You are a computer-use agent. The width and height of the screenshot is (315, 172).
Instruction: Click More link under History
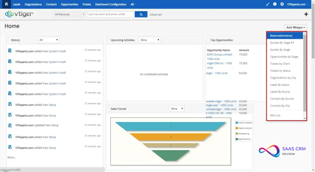pyautogui.click(x=11, y=158)
